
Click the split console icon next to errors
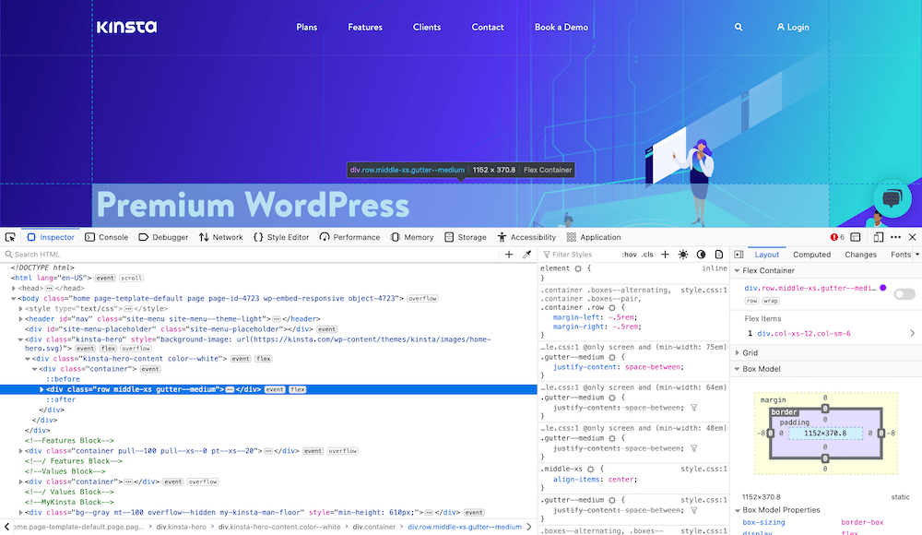click(x=855, y=236)
